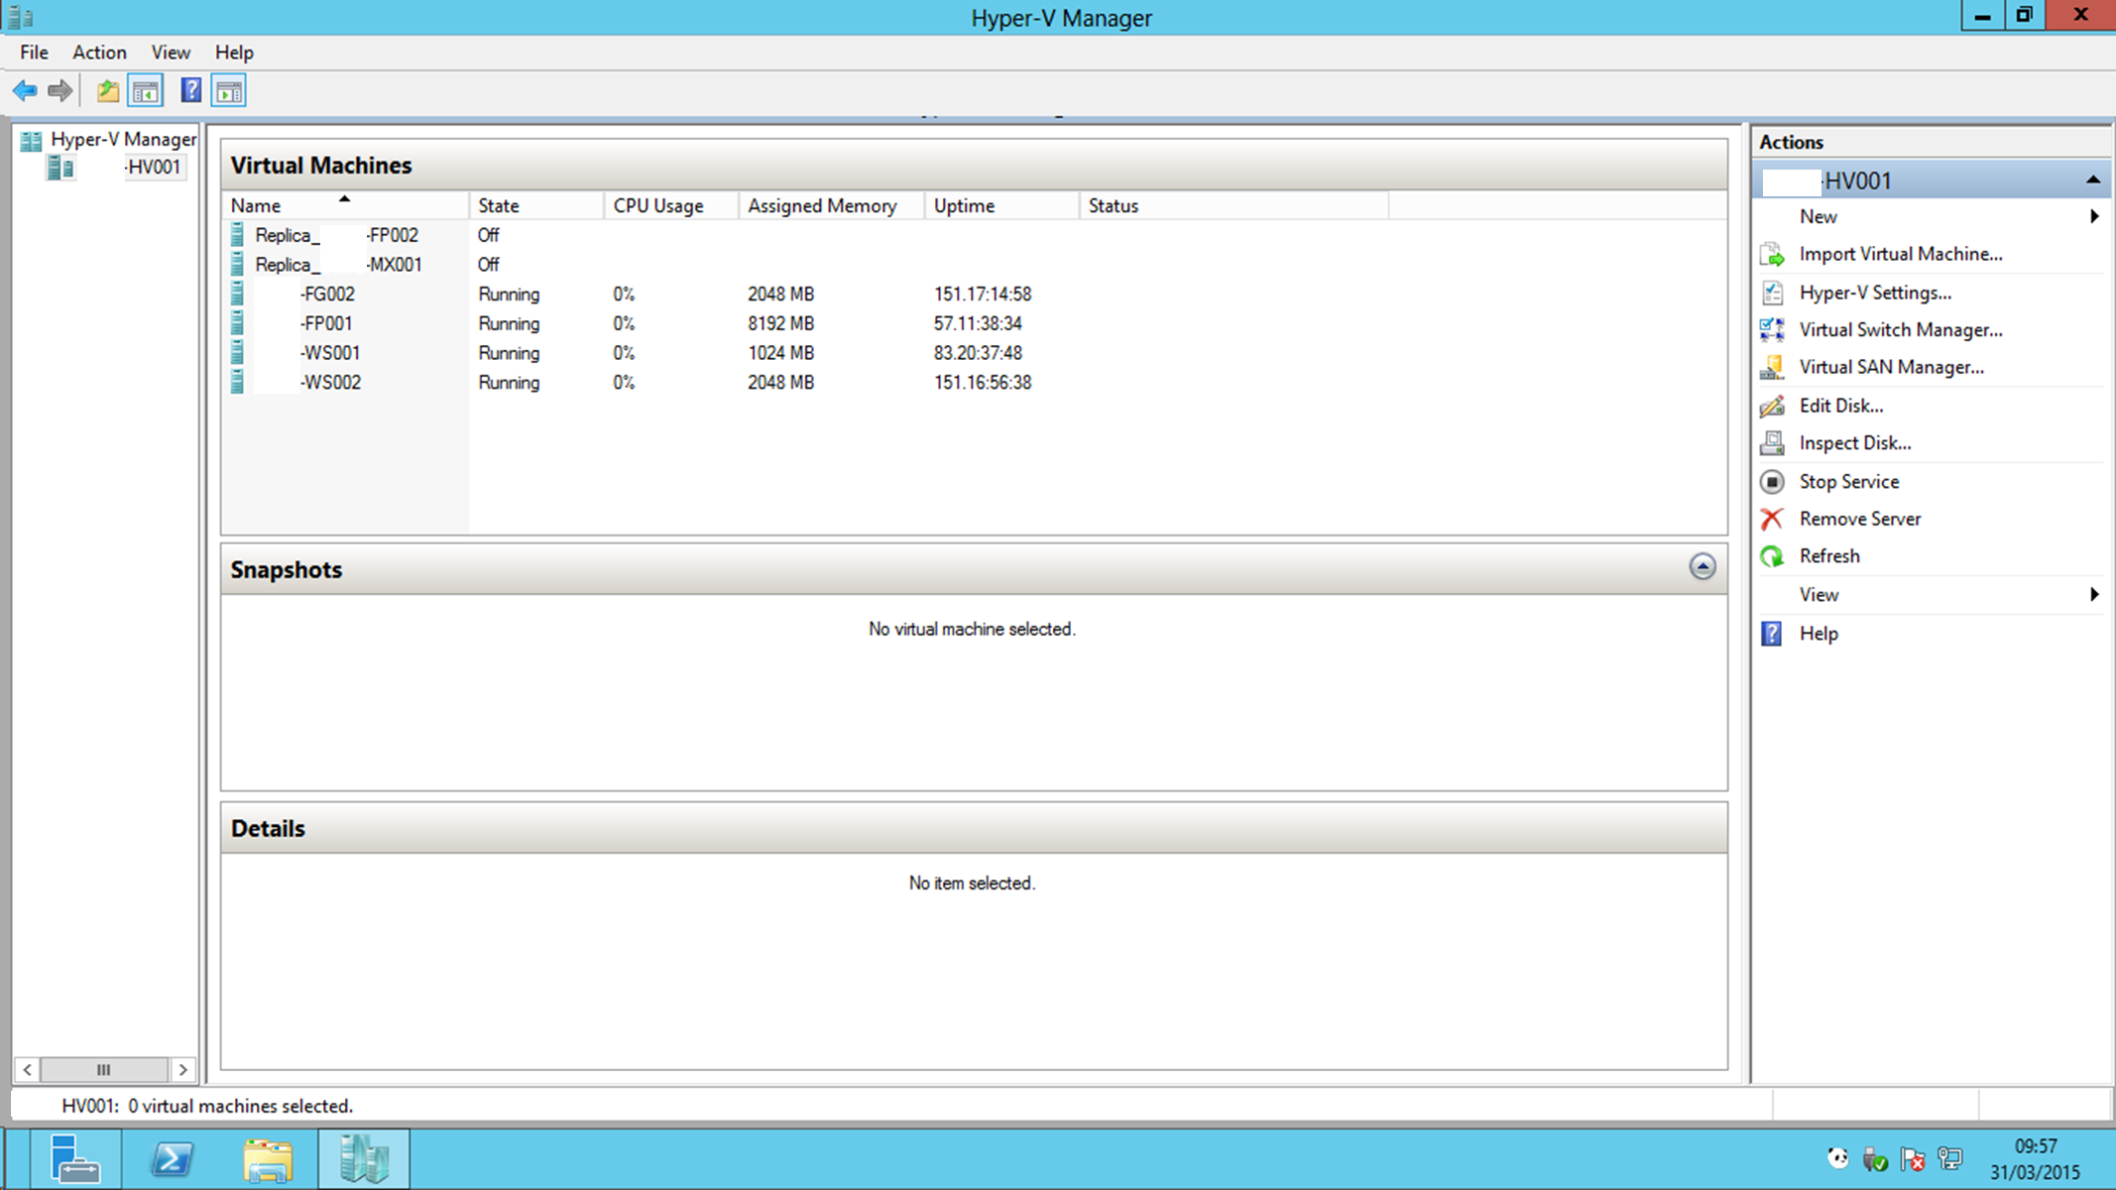Open the File menu
The width and height of the screenshot is (2116, 1190).
(34, 53)
